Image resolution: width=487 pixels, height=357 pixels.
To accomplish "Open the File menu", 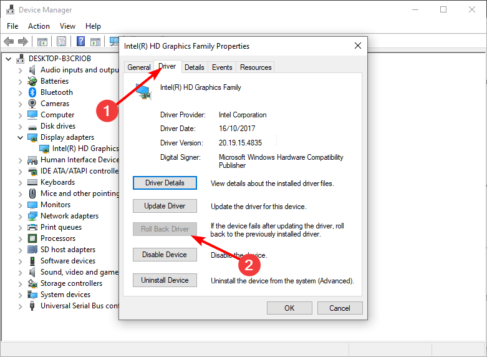I will [x=12, y=26].
